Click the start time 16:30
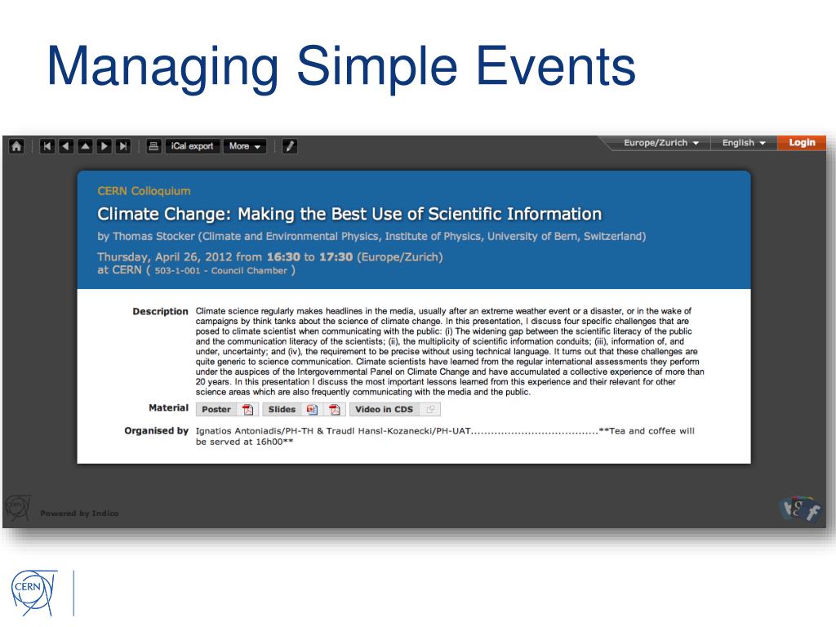The image size is (836, 627). tap(283, 257)
